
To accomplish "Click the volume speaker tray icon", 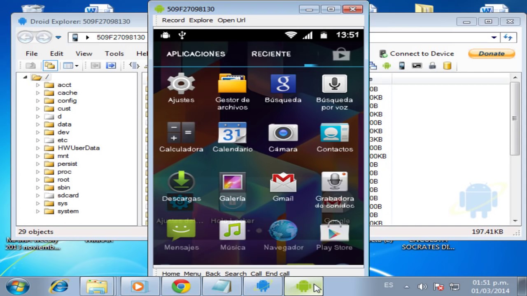I will tap(422, 287).
